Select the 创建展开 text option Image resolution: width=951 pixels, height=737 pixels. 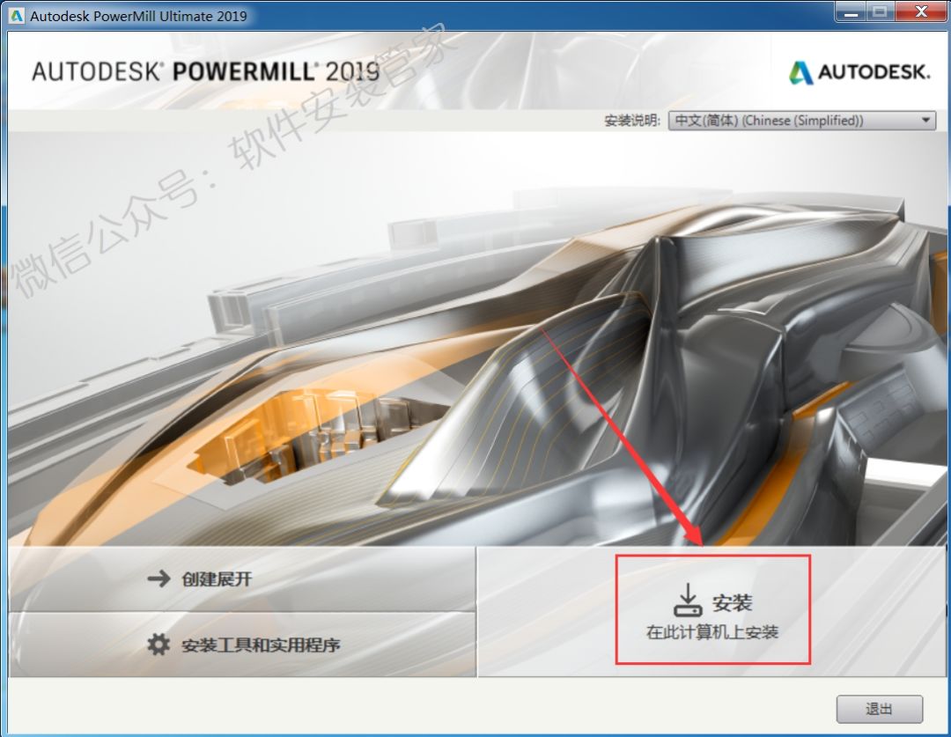(x=217, y=579)
